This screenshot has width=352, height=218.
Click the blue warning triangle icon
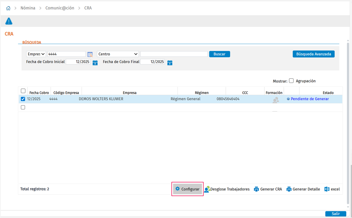coord(9,21)
